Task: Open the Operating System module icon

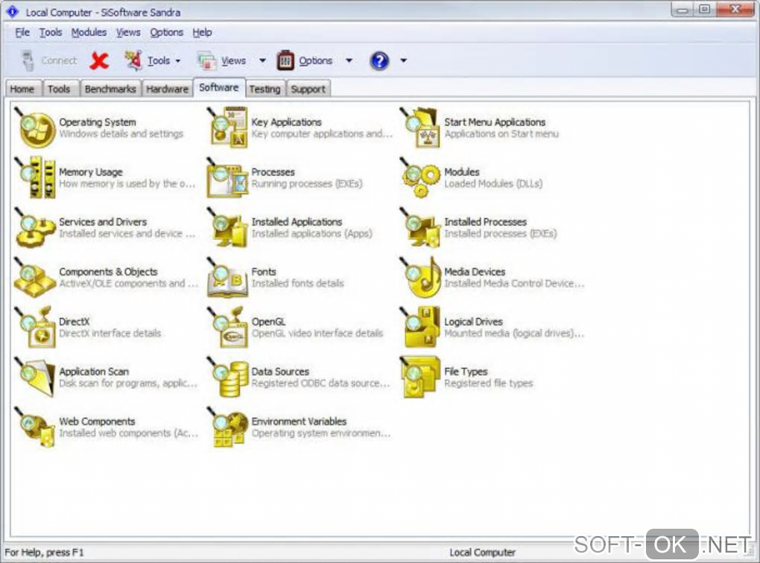Action: click(x=35, y=128)
